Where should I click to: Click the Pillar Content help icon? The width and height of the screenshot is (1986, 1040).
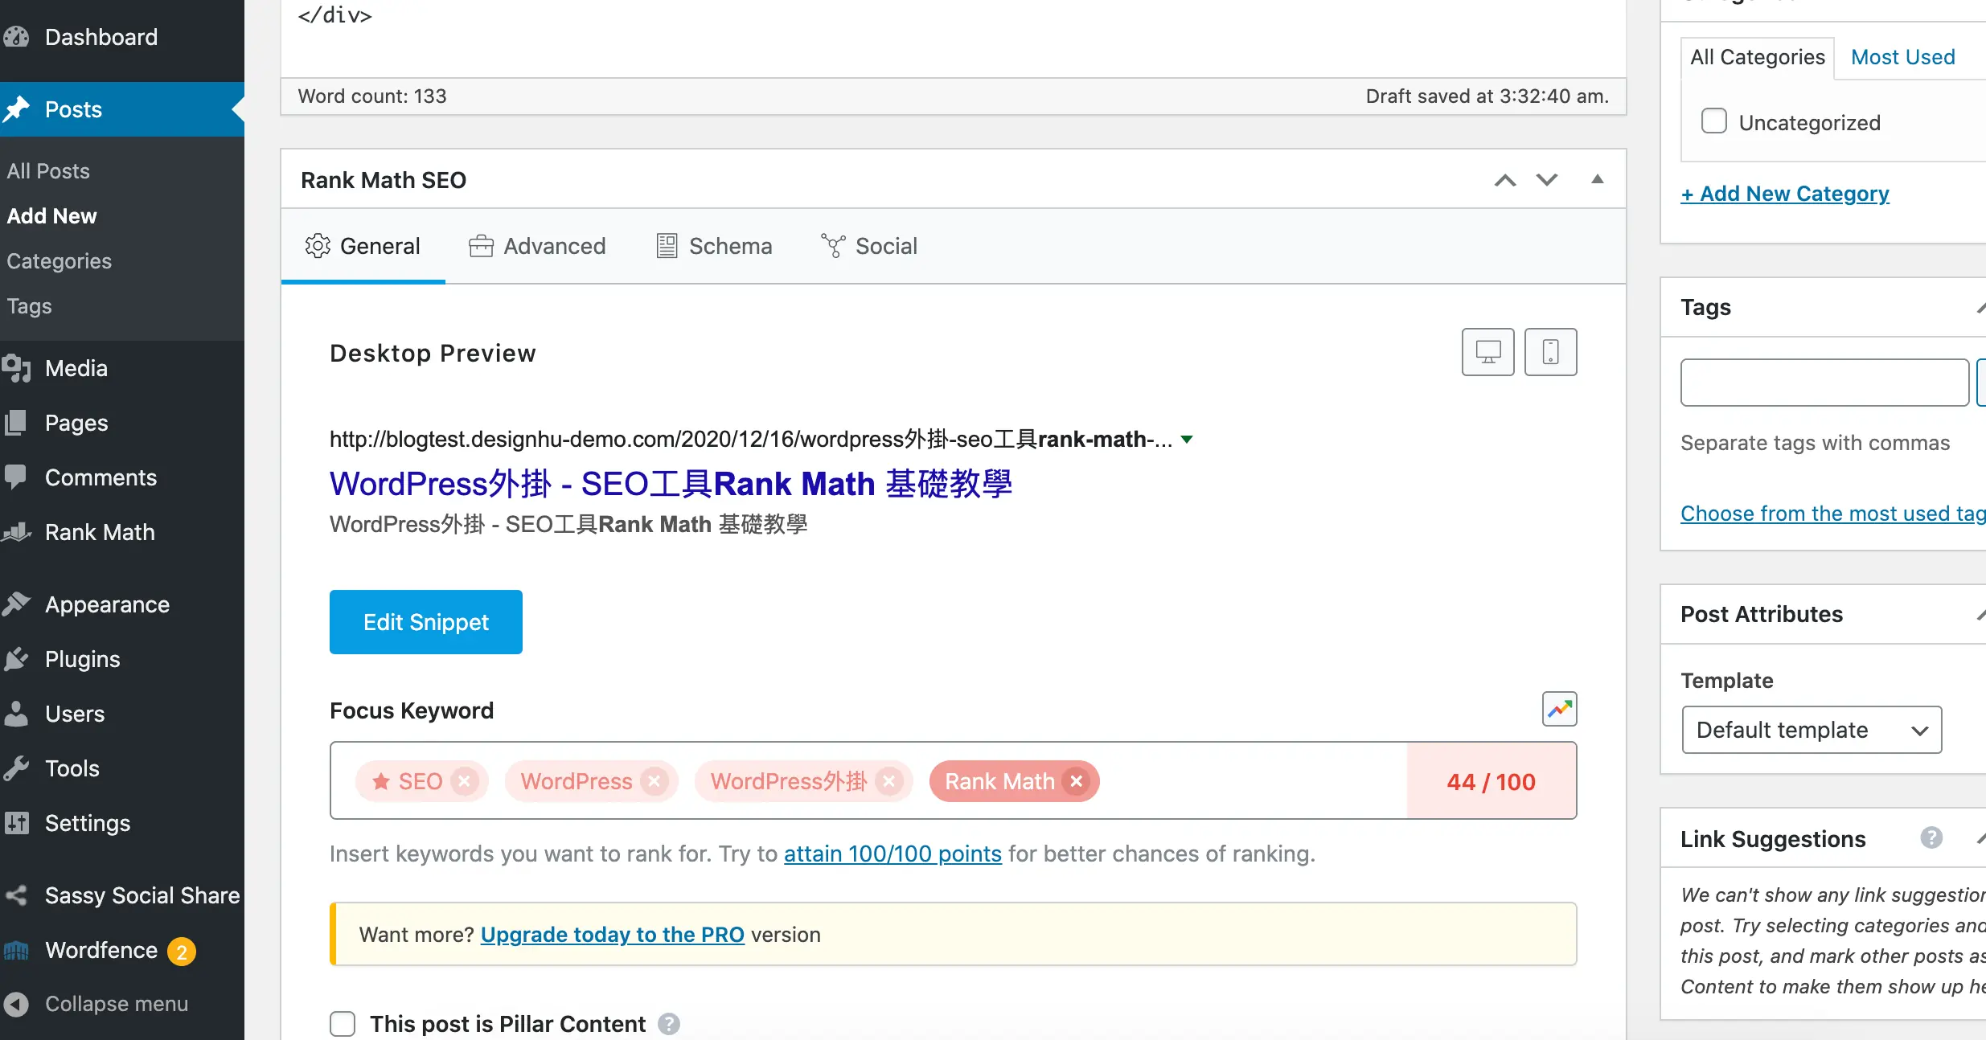click(668, 1024)
